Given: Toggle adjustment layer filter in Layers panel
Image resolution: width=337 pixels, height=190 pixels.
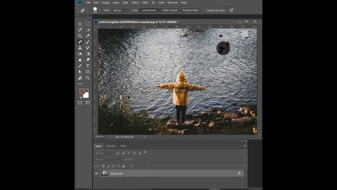Looking at the screenshot, I should click(x=123, y=154).
